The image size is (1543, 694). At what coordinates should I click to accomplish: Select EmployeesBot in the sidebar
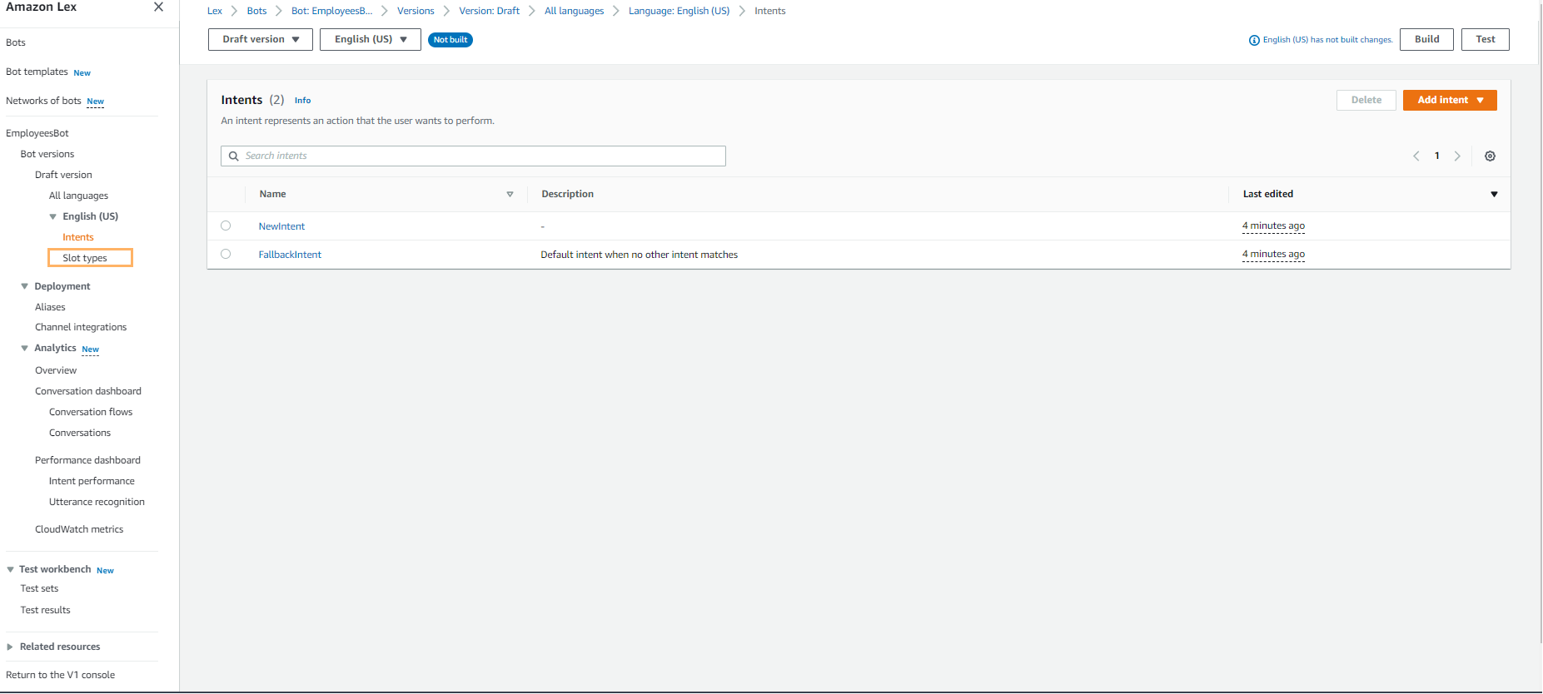point(37,133)
